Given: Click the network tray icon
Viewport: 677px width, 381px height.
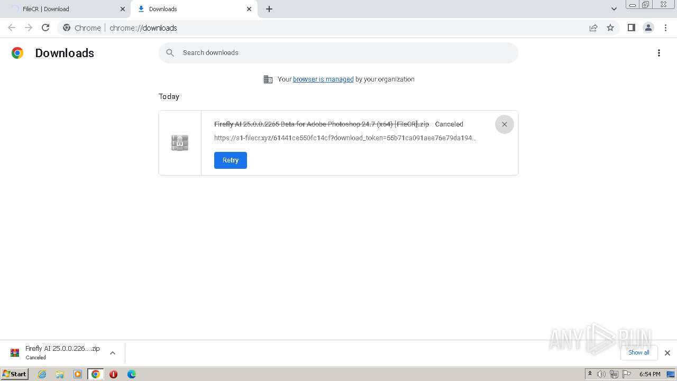Looking at the screenshot, I should click(614, 374).
